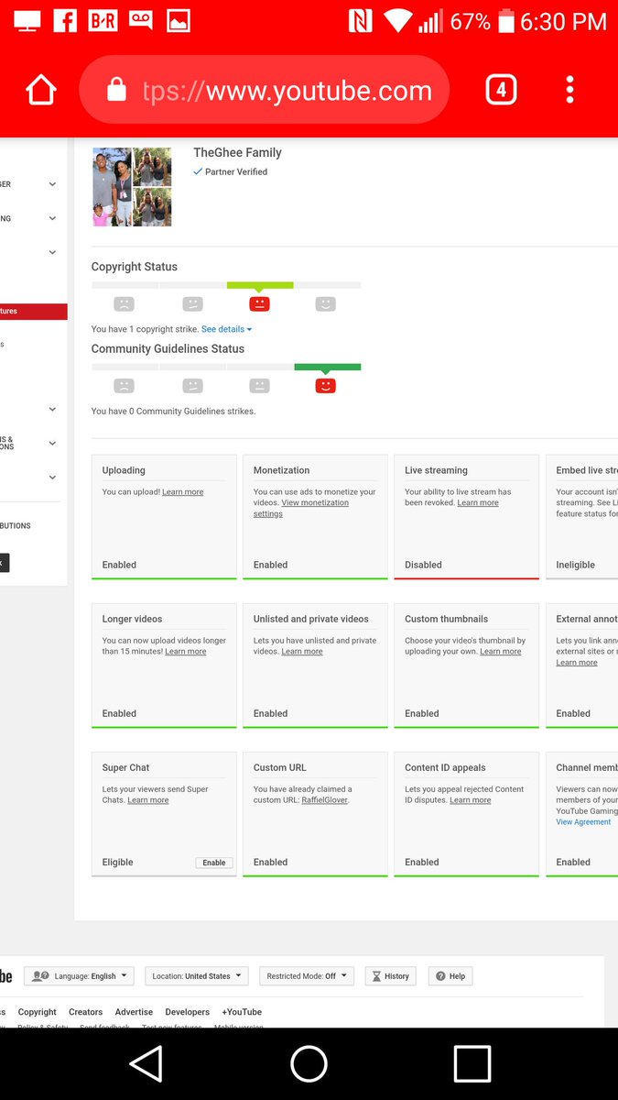Viewport: 618px width, 1100px height.
Task: Click the Partner Verified label
Action: point(236,172)
